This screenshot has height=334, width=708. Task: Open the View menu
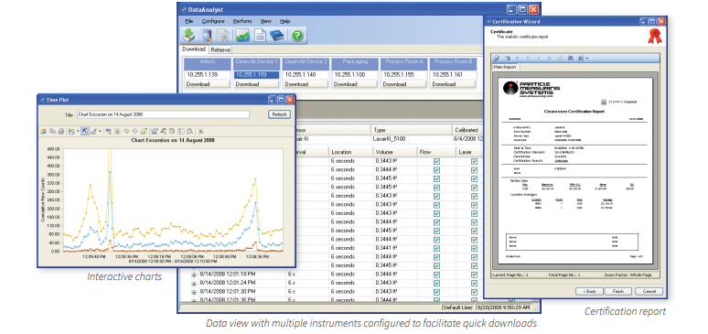(266, 21)
